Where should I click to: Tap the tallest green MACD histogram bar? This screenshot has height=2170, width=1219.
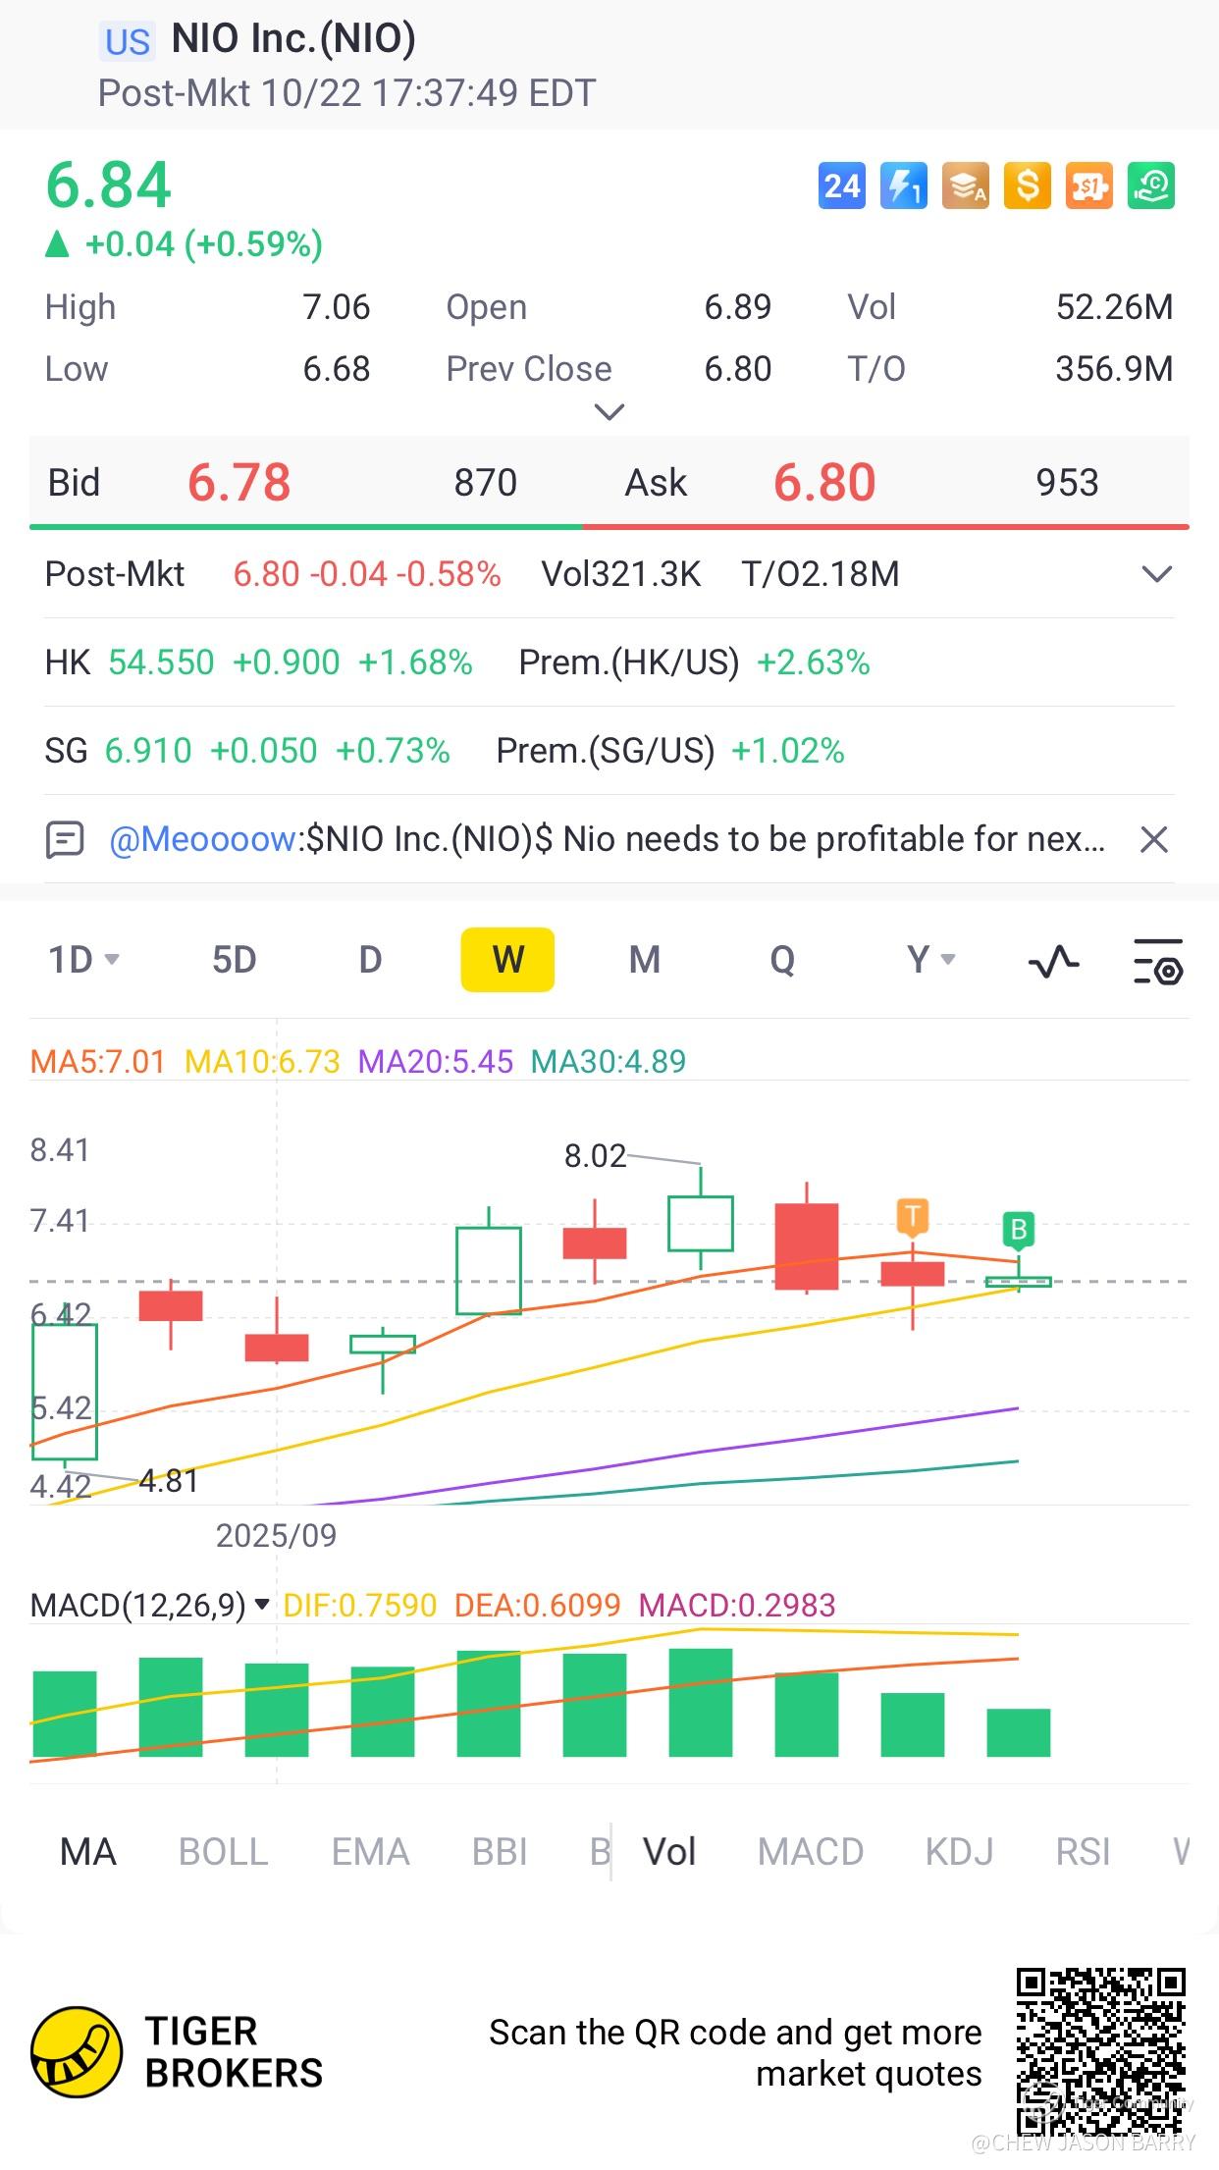[701, 1703]
